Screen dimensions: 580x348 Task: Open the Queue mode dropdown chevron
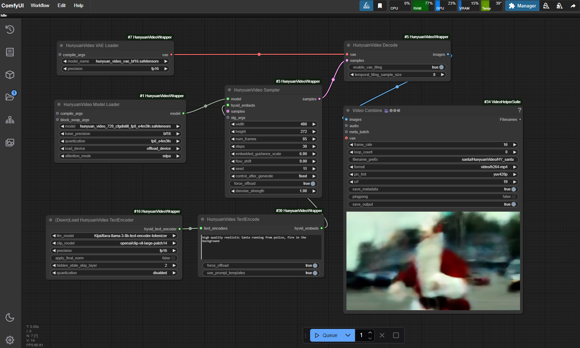pyautogui.click(x=348, y=335)
